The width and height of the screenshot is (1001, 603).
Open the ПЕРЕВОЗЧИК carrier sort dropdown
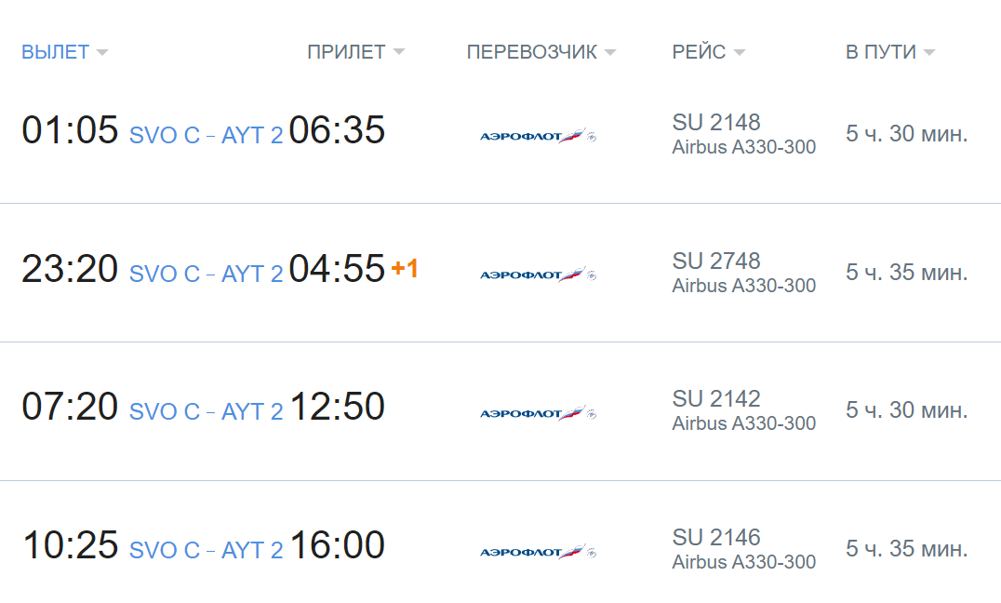coord(541,52)
